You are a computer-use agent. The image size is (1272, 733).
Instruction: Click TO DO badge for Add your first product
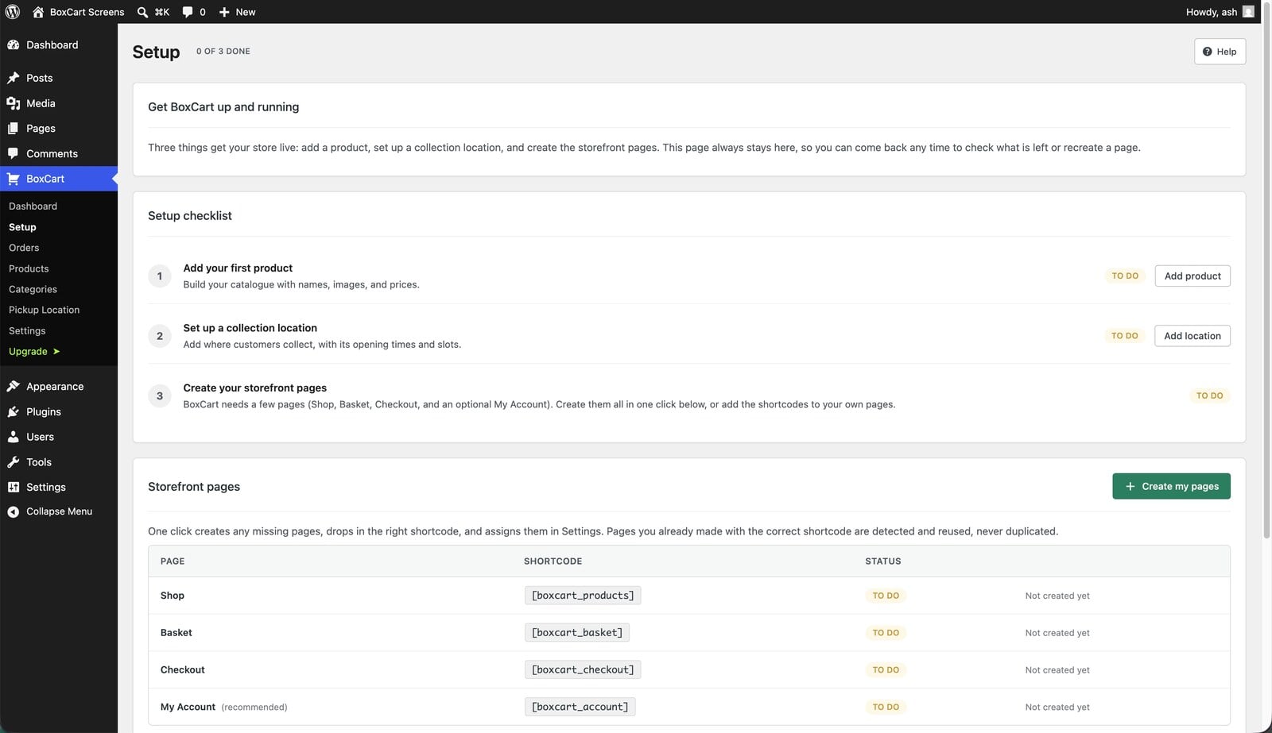pyautogui.click(x=1125, y=276)
